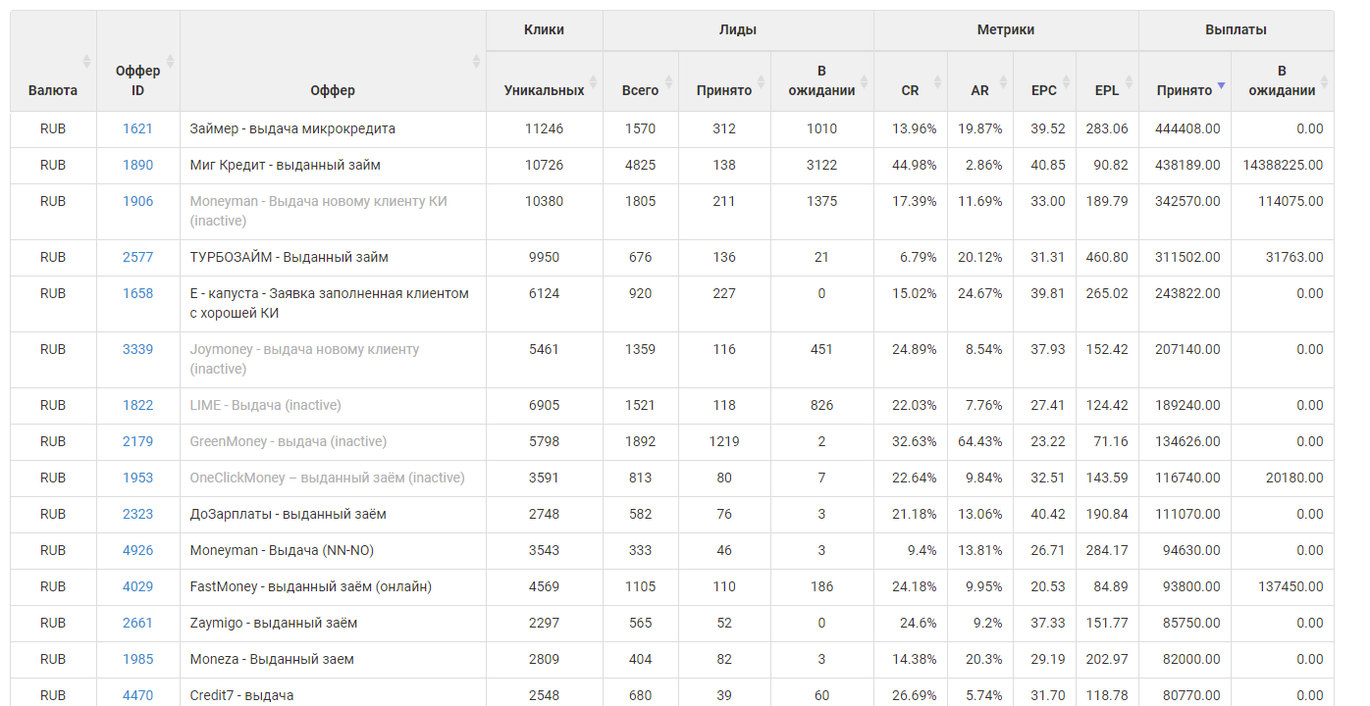
Task: Select AR value 64.43%
Action: 981,441
